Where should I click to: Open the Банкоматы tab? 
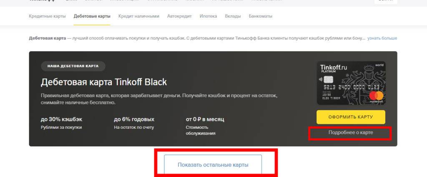point(260,16)
